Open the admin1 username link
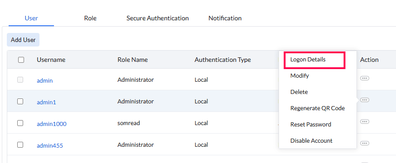This screenshot has width=396, height=163. point(46,102)
